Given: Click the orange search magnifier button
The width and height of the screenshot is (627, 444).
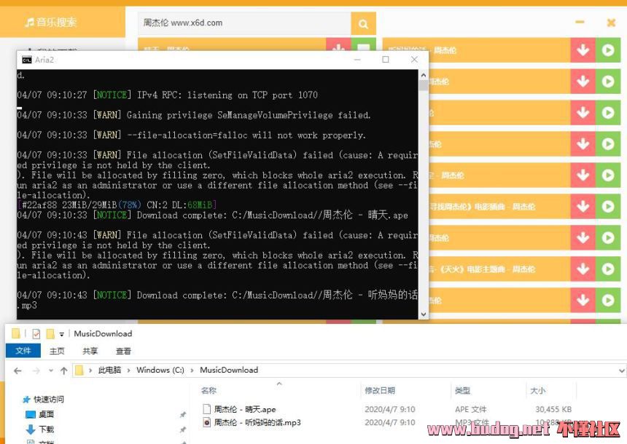Looking at the screenshot, I should (363, 23).
